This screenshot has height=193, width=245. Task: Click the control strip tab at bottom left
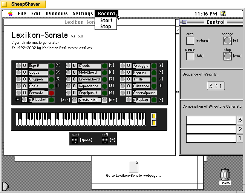tap(5, 187)
